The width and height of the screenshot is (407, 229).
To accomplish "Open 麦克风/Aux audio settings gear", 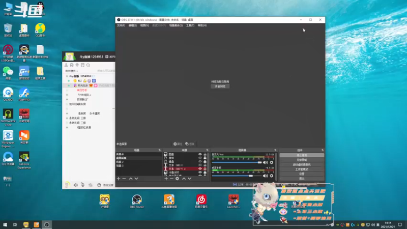I will click(272, 162).
